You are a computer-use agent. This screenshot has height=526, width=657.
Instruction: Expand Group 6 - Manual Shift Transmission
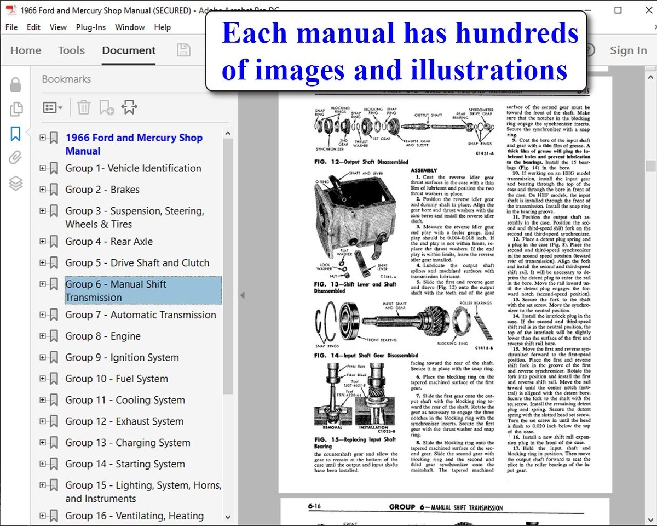[x=43, y=284]
